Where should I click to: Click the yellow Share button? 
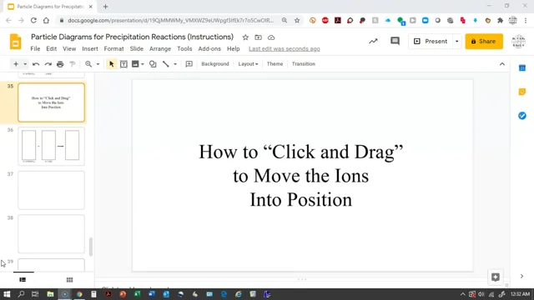484,41
